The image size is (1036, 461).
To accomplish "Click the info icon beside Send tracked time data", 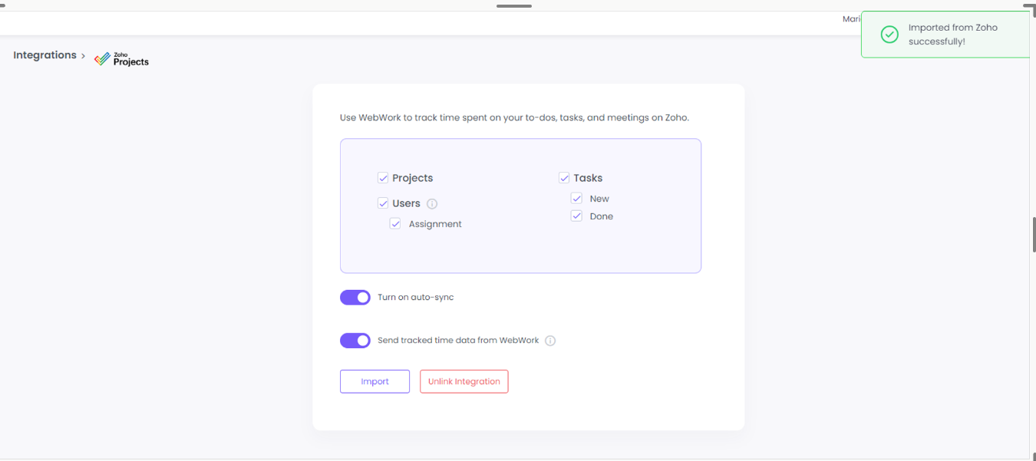I will pyautogui.click(x=549, y=340).
